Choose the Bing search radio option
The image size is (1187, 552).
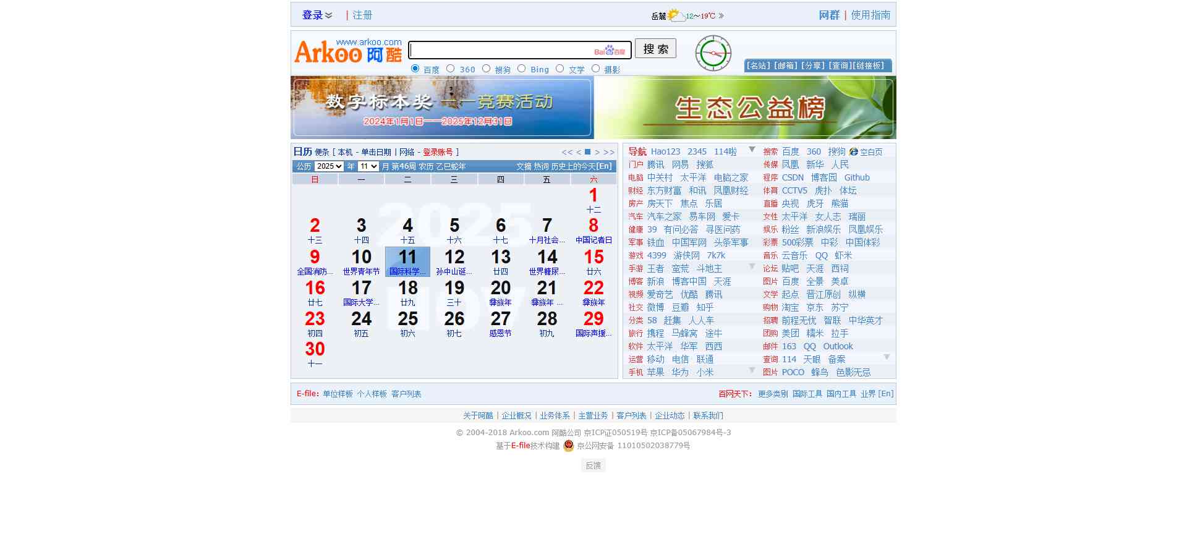coord(522,69)
